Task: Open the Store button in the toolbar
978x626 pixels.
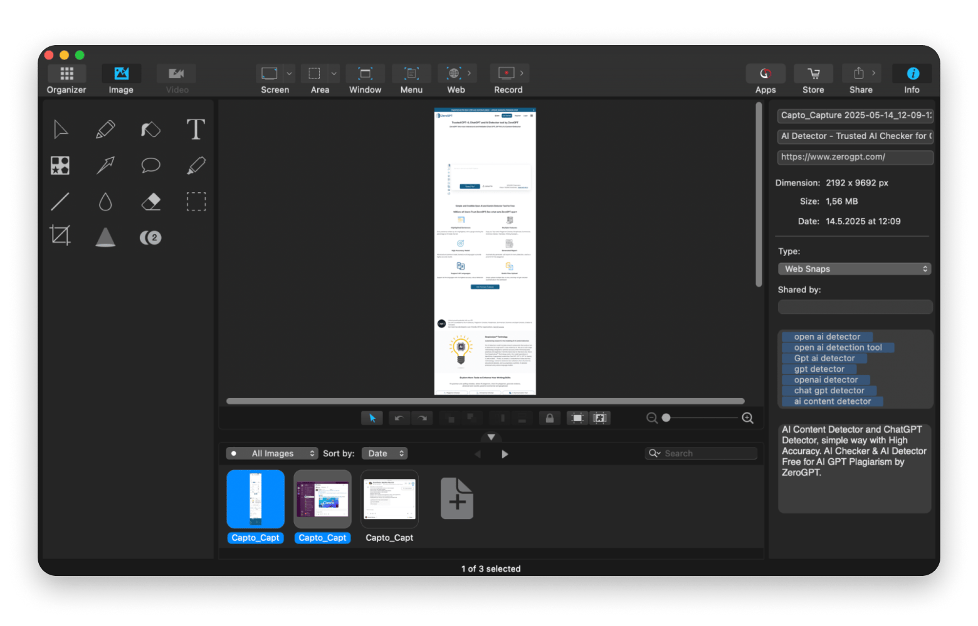Action: coord(813,80)
